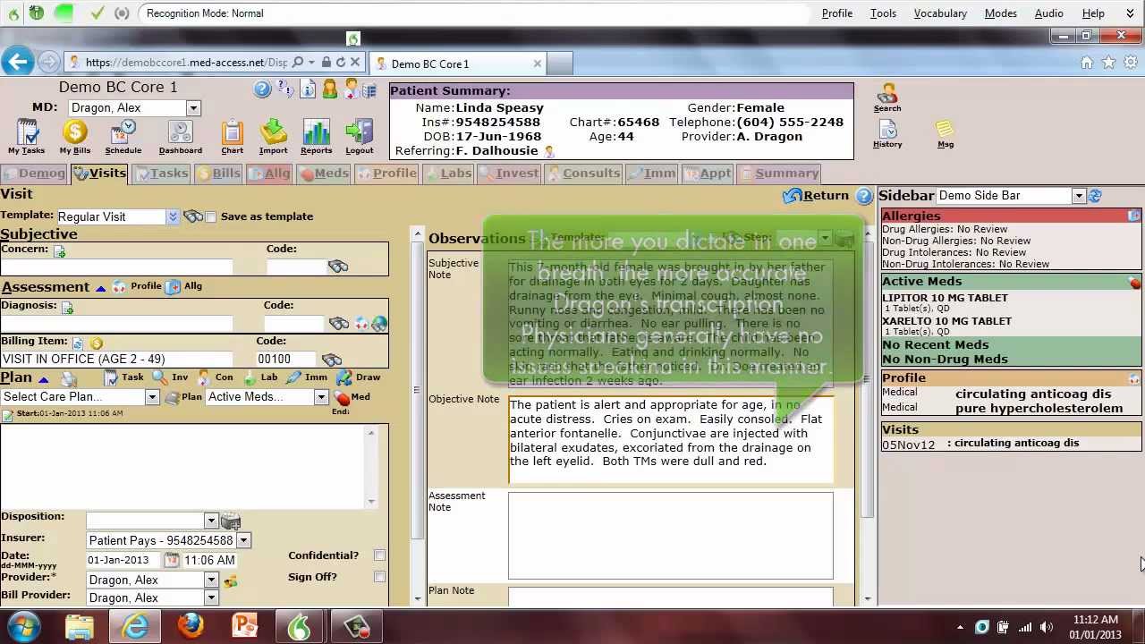Add an Imm immunization with the syringe icon
This screenshot has height=644, width=1145.
pyautogui.click(x=307, y=377)
